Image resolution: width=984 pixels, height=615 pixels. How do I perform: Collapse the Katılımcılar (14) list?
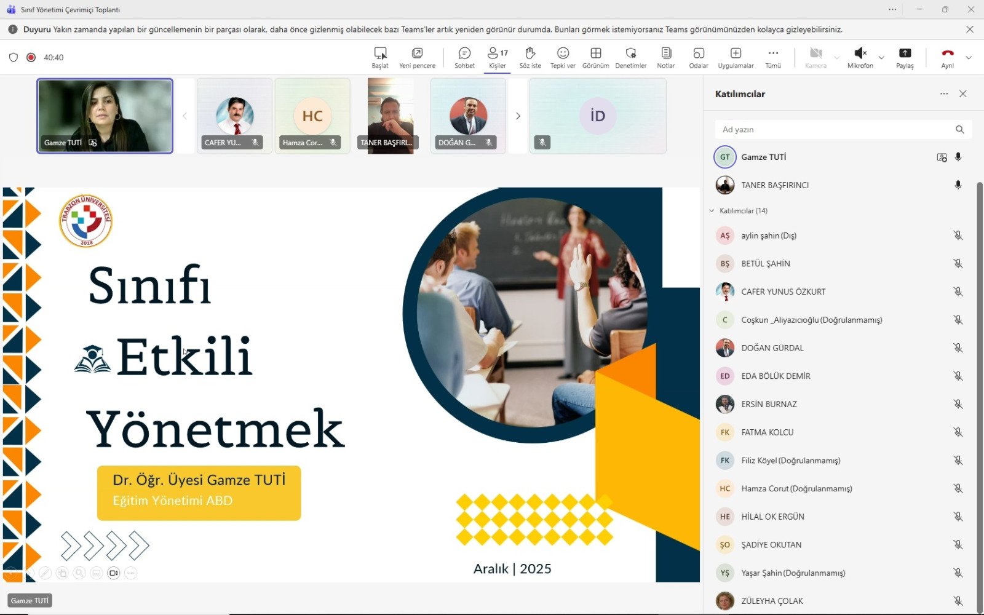point(712,210)
